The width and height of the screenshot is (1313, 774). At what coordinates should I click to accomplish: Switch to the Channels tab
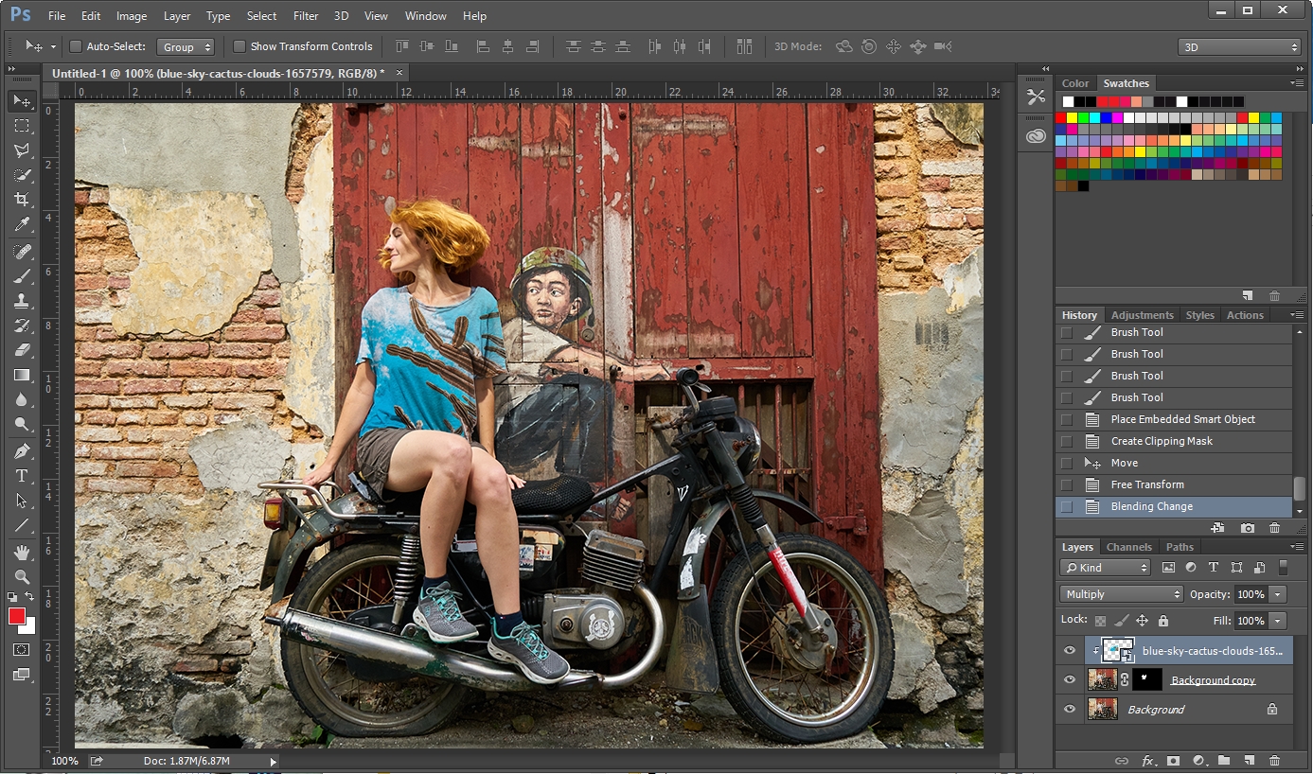pos(1128,547)
